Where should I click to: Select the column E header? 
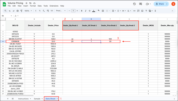point(91,19)
